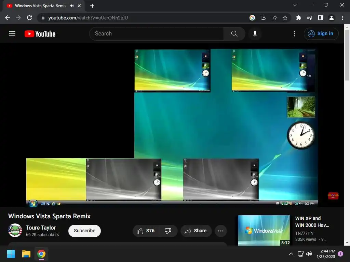Subscribe to Toure Taylor channel
The width and height of the screenshot is (350, 262).
click(x=85, y=231)
